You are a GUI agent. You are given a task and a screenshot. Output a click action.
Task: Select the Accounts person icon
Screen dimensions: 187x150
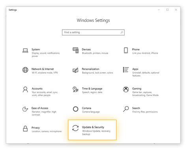(25, 90)
